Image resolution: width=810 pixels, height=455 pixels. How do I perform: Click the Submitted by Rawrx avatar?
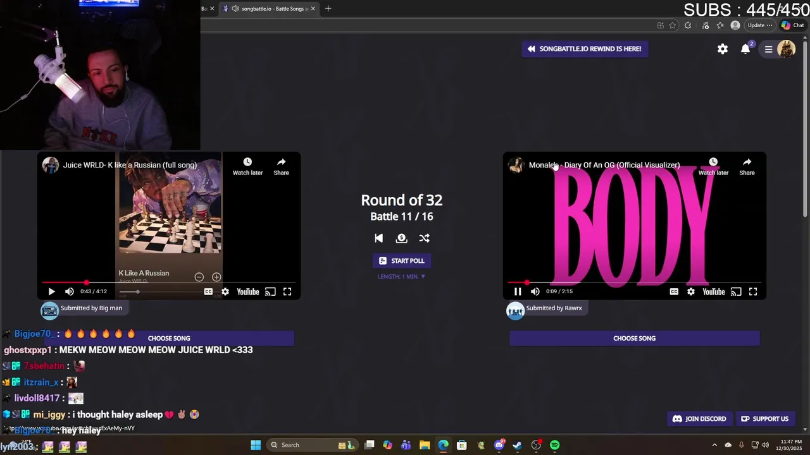pyautogui.click(x=515, y=310)
